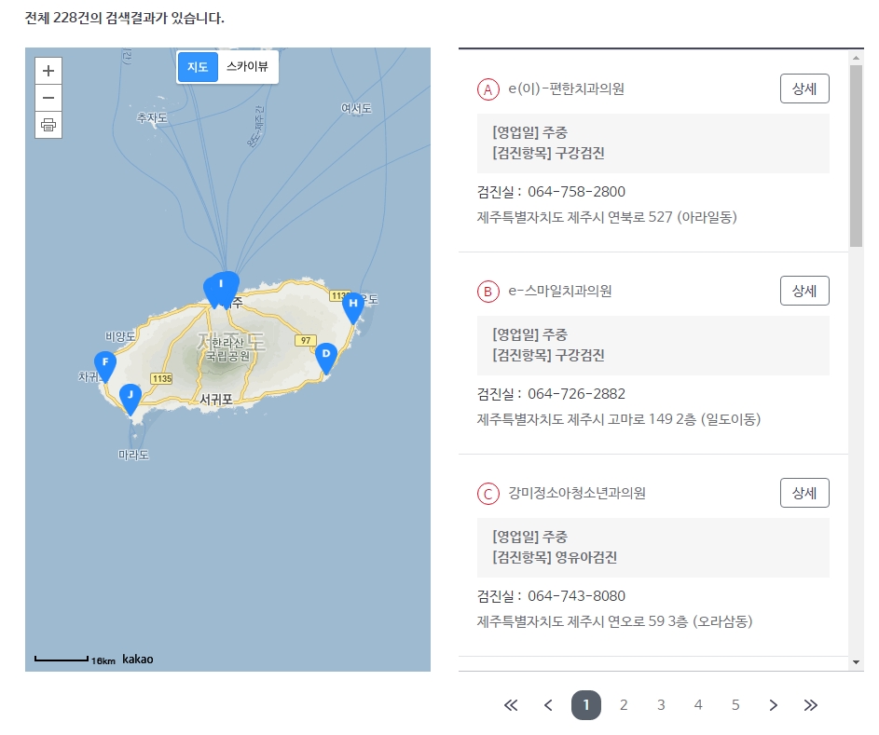Viewport: 879px width, 735px height.
Task: Click marker F on the west side
Action: coord(105,363)
